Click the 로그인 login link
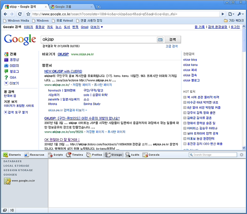The width and height of the screenshot is (247, 214). (235, 27)
